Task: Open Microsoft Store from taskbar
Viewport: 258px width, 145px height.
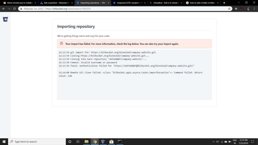Action: pyautogui.click(x=111, y=142)
